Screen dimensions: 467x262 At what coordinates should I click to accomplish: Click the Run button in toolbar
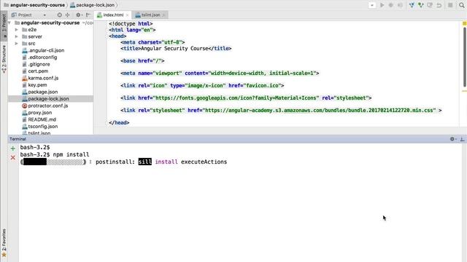(x=382, y=5)
